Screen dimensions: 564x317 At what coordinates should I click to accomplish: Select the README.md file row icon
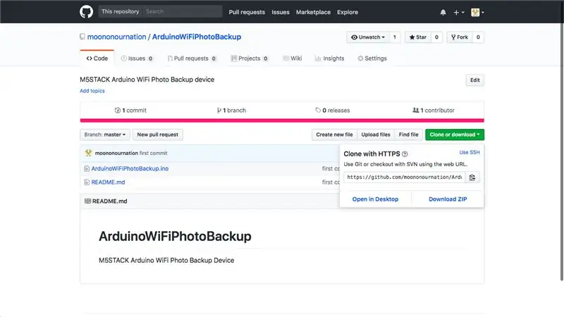pyautogui.click(x=87, y=182)
